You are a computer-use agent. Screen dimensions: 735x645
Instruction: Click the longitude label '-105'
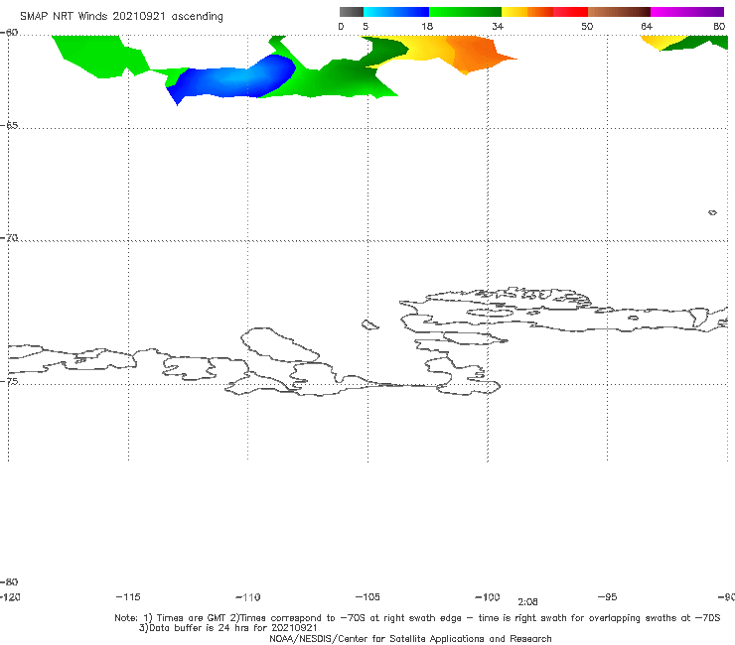click(367, 597)
